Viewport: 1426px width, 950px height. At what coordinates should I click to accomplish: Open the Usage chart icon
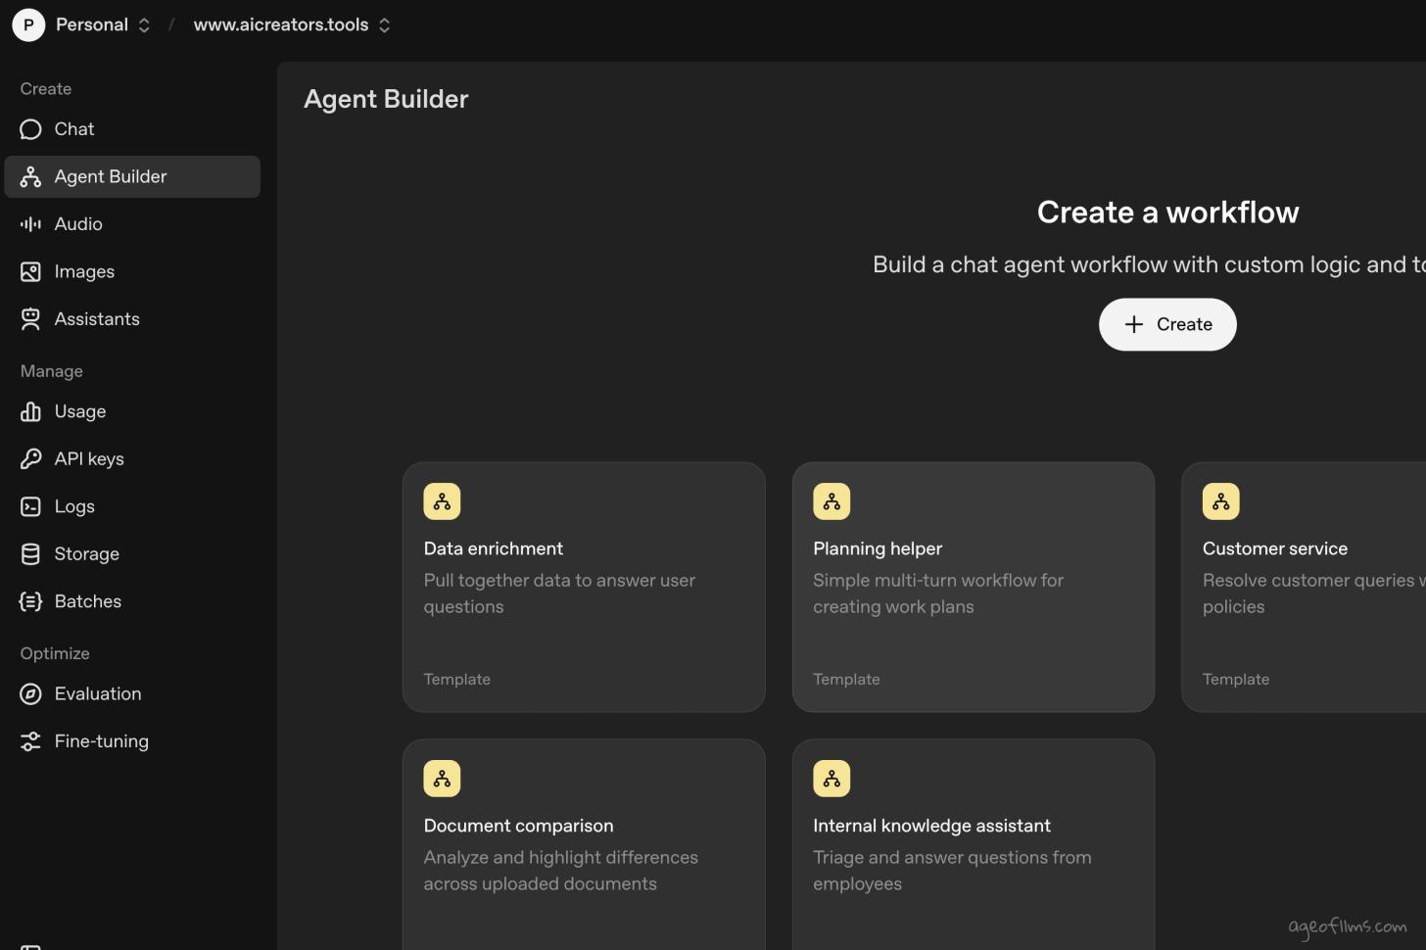coord(30,411)
